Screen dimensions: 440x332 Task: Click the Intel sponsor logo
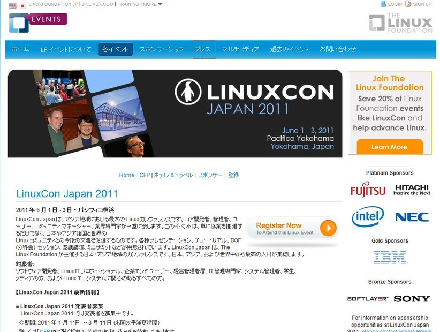point(368,217)
